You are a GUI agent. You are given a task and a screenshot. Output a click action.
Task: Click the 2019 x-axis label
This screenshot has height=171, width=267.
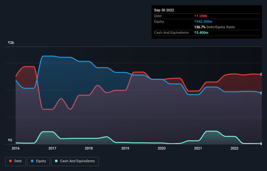point(125,148)
